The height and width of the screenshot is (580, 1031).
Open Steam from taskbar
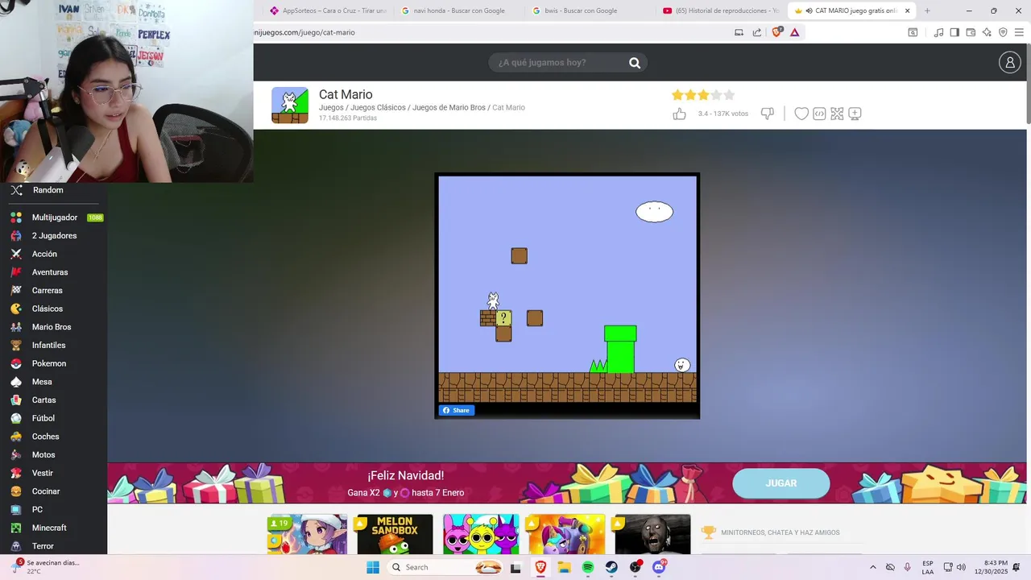(612, 567)
